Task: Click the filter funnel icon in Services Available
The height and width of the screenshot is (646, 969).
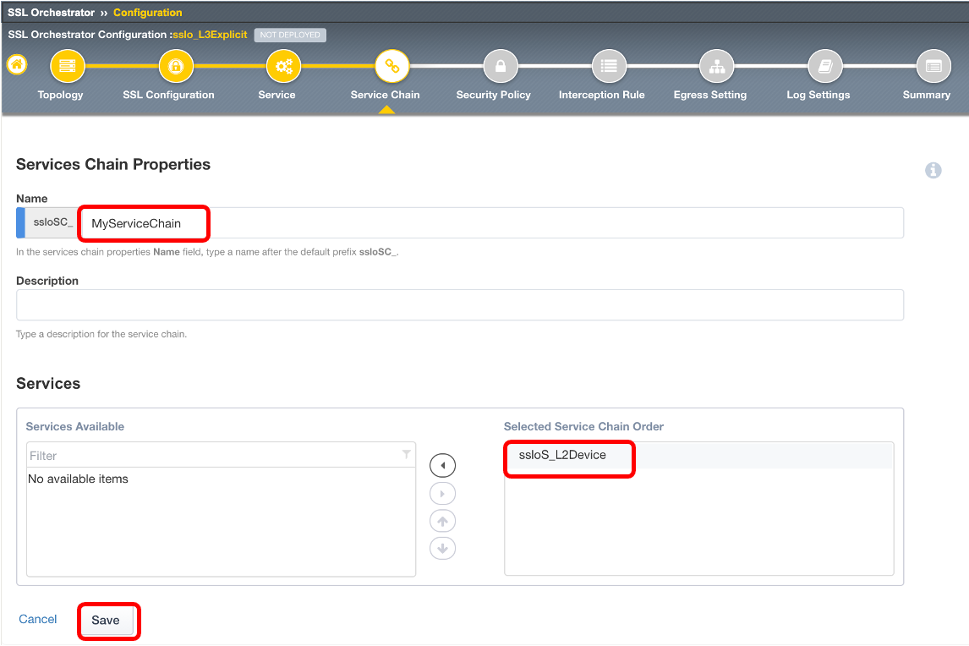Action: tap(406, 454)
